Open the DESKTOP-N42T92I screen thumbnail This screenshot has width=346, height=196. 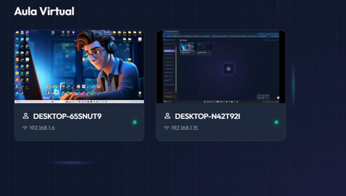pyautogui.click(x=221, y=67)
